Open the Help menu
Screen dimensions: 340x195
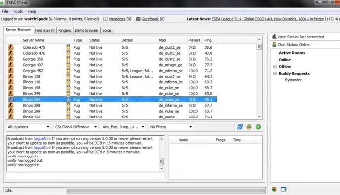click(x=32, y=11)
